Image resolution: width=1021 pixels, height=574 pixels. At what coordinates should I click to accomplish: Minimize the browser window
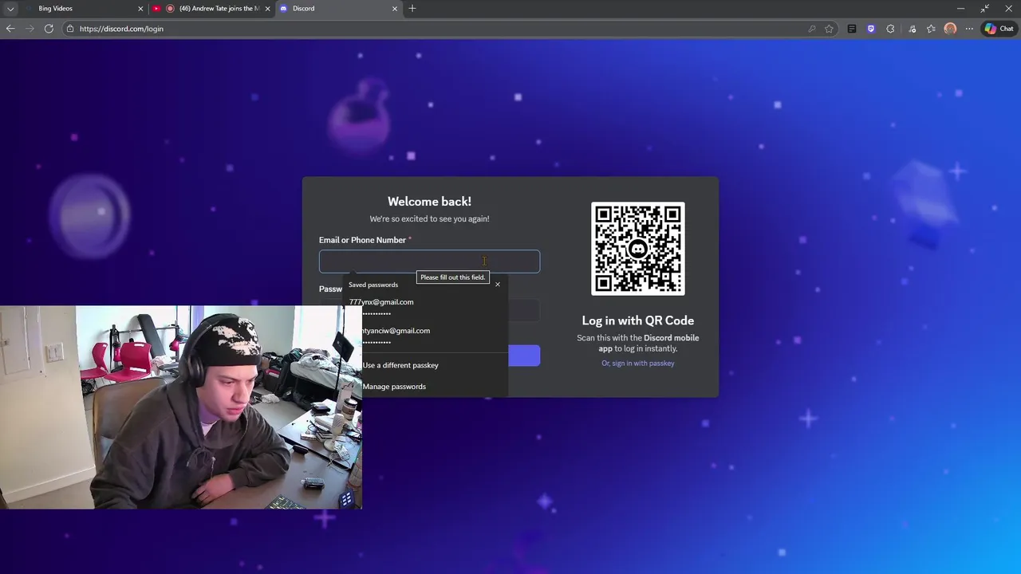point(960,8)
